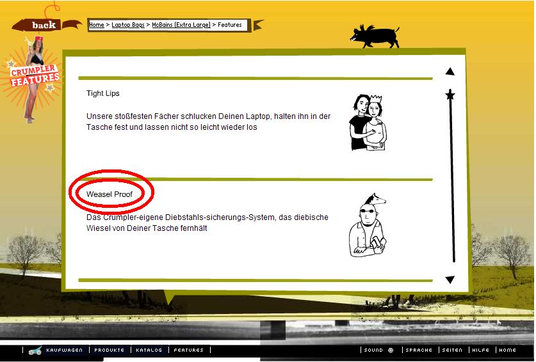Image resolution: width=536 pixels, height=362 pixels.
Task: Open the Sprache language menu
Action: (419, 350)
